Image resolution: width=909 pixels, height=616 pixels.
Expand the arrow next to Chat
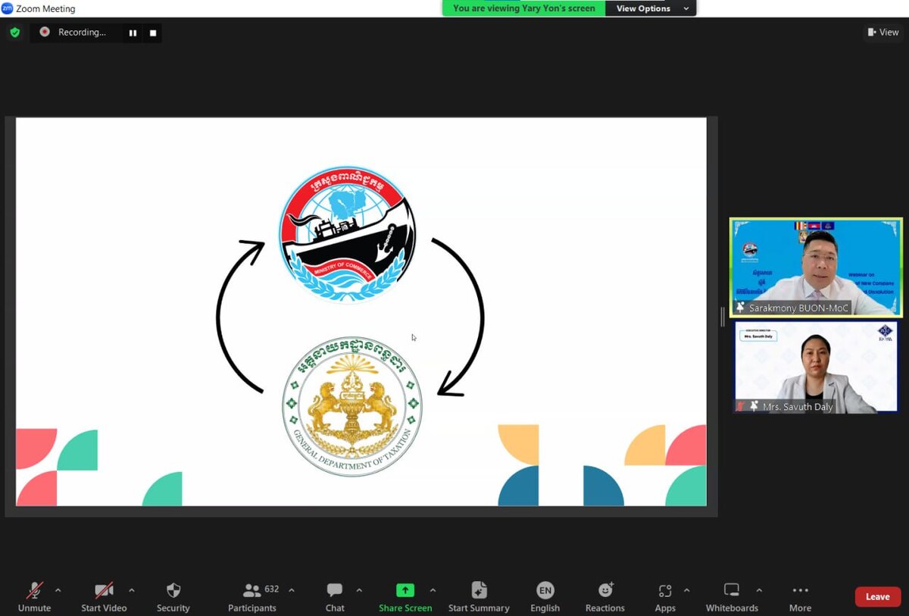[x=359, y=591]
